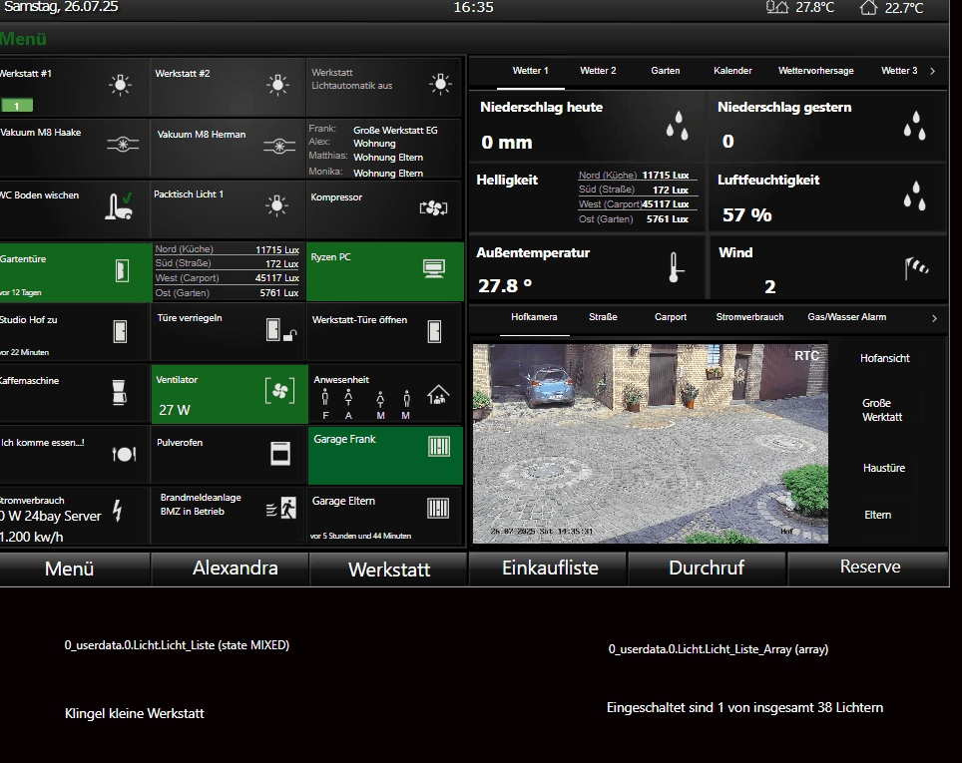The height and width of the screenshot is (763, 962).
Task: Expand more weather tabs with right chevron
Action: 932,71
